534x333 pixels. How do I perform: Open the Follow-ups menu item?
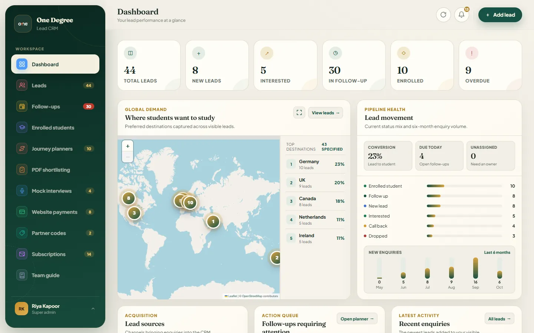(x=55, y=106)
